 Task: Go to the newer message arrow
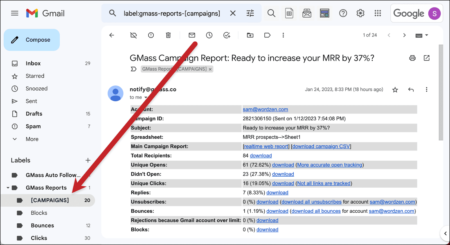(389, 35)
